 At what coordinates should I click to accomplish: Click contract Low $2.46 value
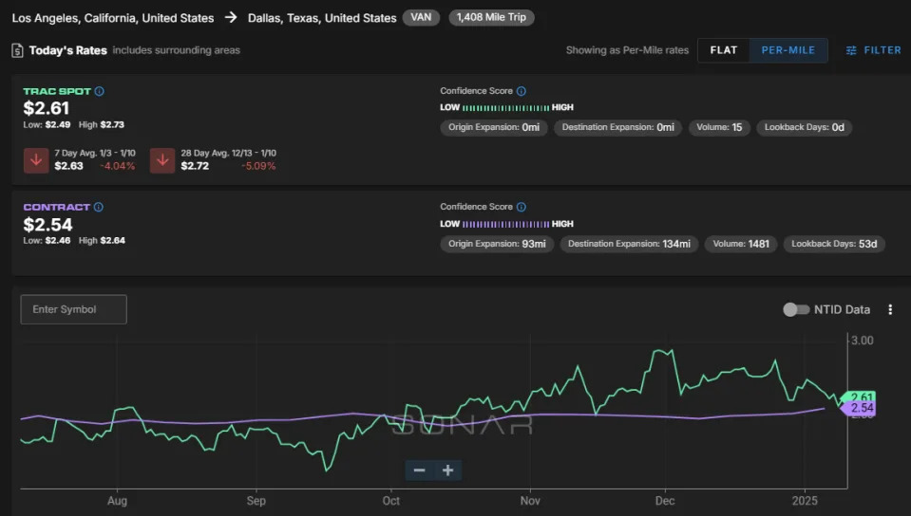pyautogui.click(x=58, y=240)
